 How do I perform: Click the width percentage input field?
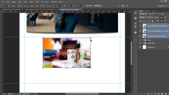click(x=37, y=6)
